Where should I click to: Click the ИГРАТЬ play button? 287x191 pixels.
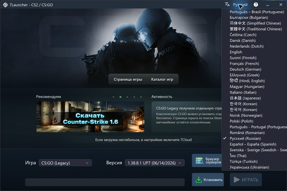pos(246,180)
